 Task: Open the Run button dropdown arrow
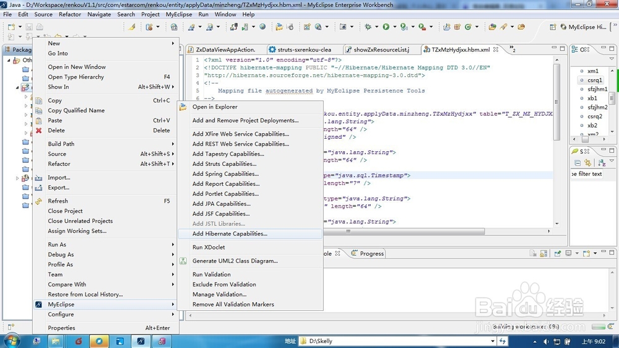pos(394,27)
